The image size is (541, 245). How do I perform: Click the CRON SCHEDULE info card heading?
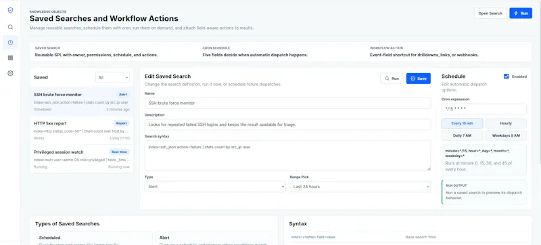pyautogui.click(x=216, y=48)
